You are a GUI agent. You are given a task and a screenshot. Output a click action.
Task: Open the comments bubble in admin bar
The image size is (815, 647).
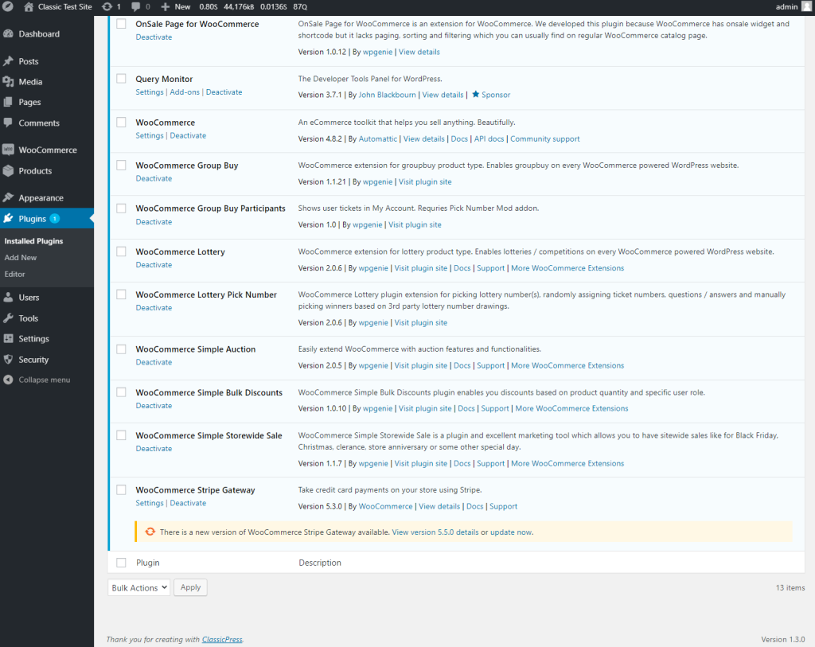pos(135,6)
